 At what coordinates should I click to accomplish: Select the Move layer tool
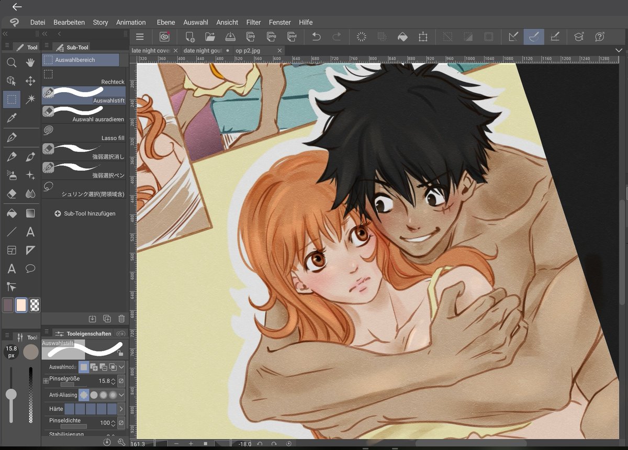(30, 81)
